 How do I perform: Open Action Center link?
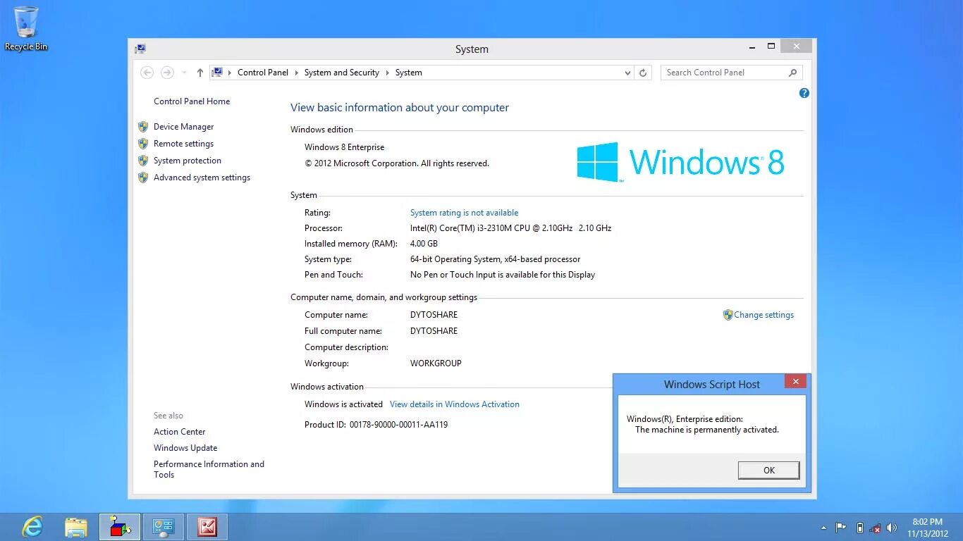coord(180,432)
